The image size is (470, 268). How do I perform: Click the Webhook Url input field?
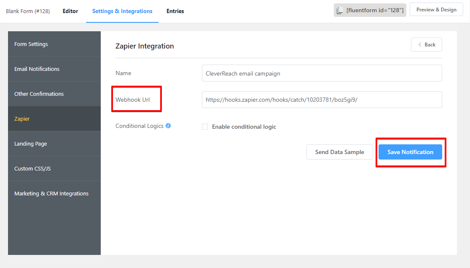(322, 100)
